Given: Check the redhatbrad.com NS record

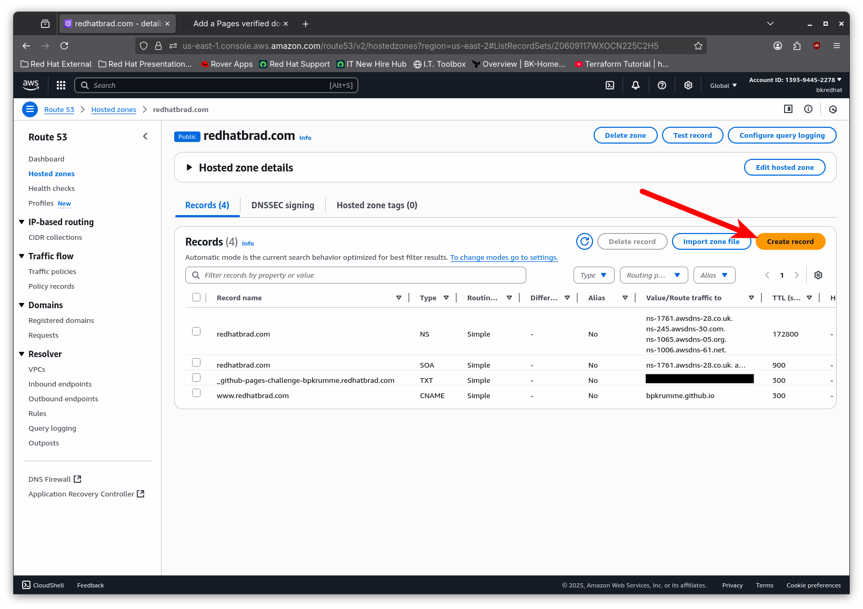Looking at the screenshot, I should click(x=196, y=331).
